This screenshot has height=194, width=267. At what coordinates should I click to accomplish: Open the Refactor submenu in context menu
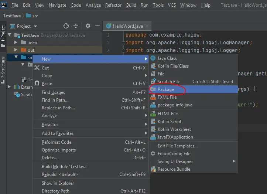coord(91,125)
